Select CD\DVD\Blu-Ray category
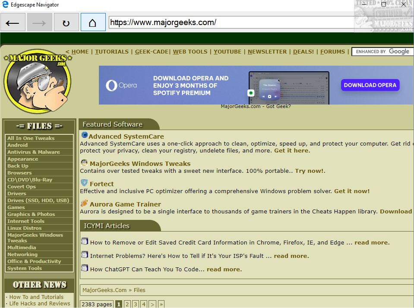The image size is (414, 308). (x=39, y=180)
